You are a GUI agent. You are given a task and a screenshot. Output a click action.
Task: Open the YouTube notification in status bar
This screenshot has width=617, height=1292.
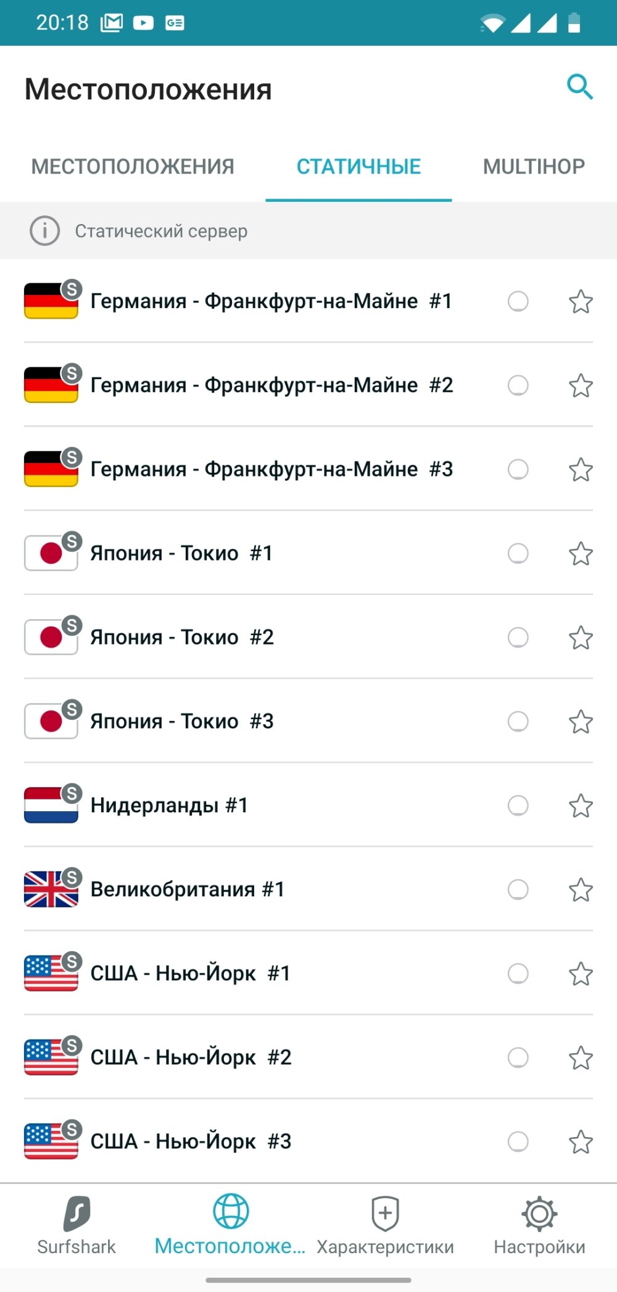[143, 23]
